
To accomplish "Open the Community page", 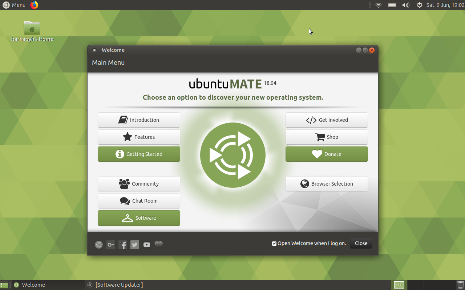I will coord(139,184).
